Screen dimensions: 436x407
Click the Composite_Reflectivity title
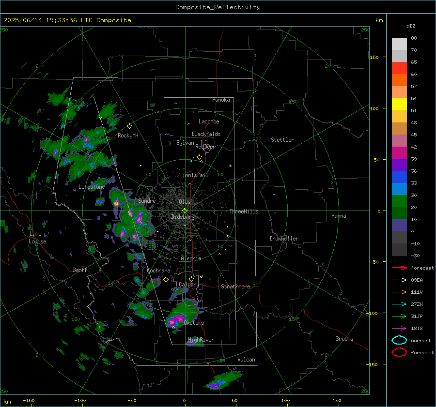(218, 7)
